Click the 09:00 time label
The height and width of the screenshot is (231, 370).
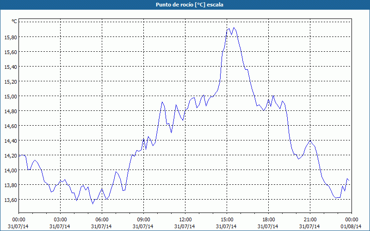pos(144,220)
